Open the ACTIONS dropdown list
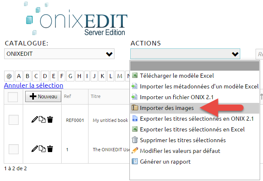Viewport: 263px width, 181px height. [x=185, y=54]
